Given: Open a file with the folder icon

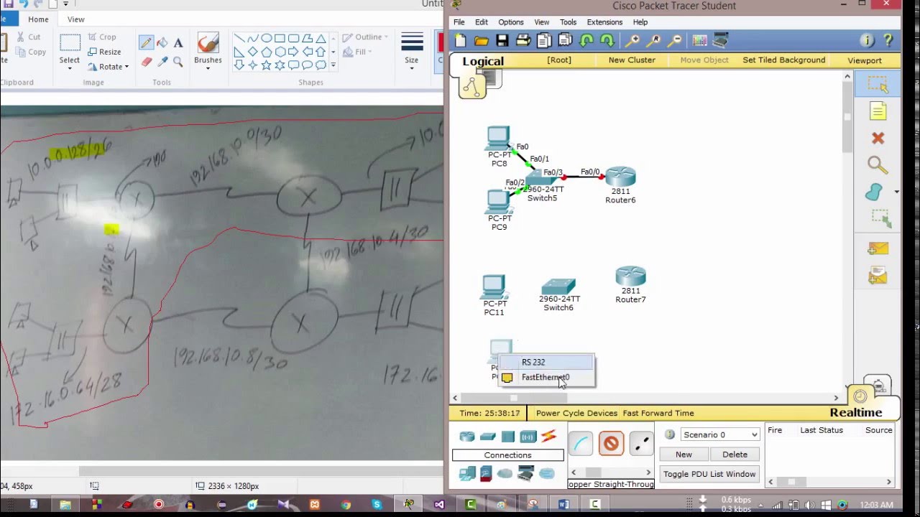Looking at the screenshot, I should click(x=482, y=41).
